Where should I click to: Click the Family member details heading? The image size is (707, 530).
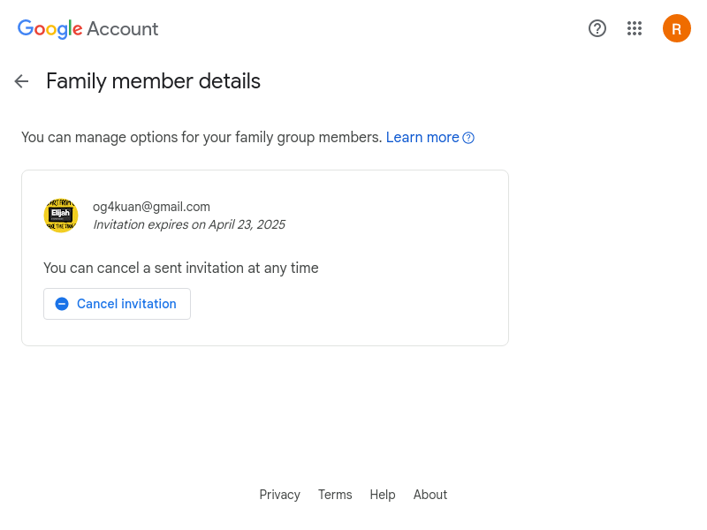(x=153, y=81)
